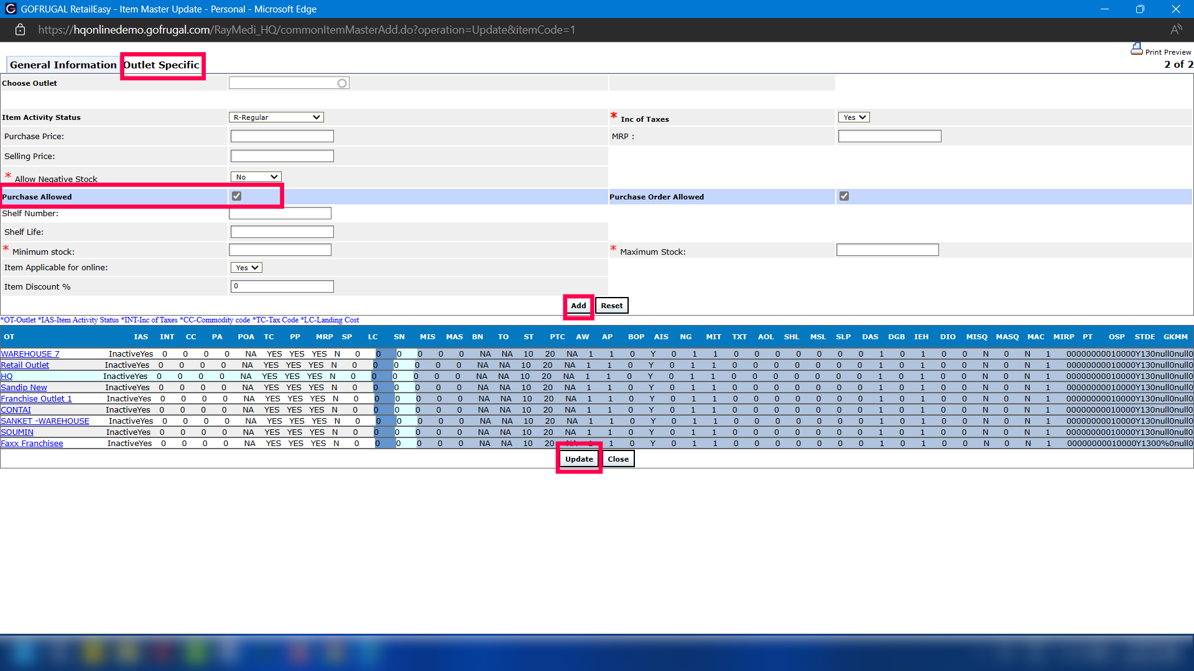Open Item Applicable for online dropdown
Screen dimensions: 1194x671
point(246,268)
